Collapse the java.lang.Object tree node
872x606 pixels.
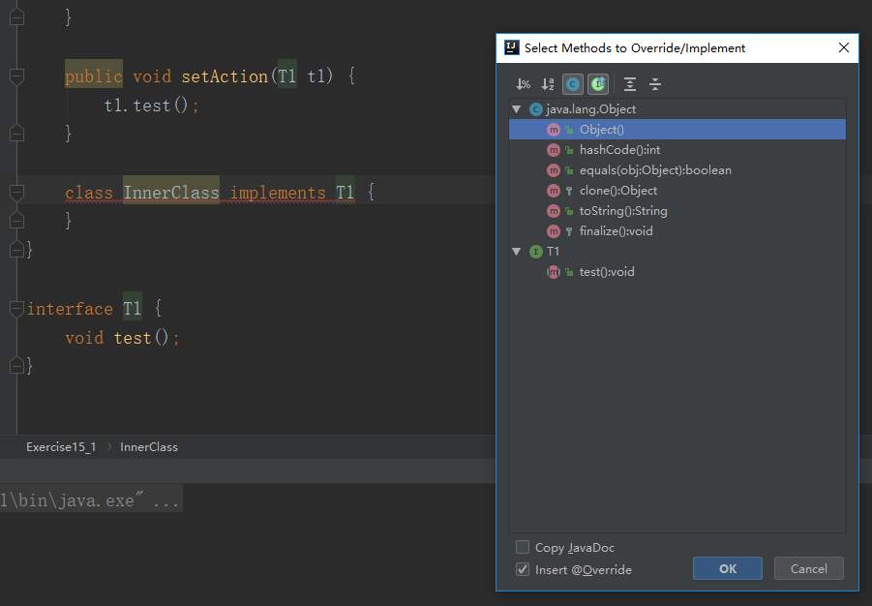pos(517,109)
